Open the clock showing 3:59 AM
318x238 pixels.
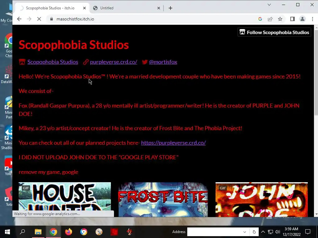(291, 232)
